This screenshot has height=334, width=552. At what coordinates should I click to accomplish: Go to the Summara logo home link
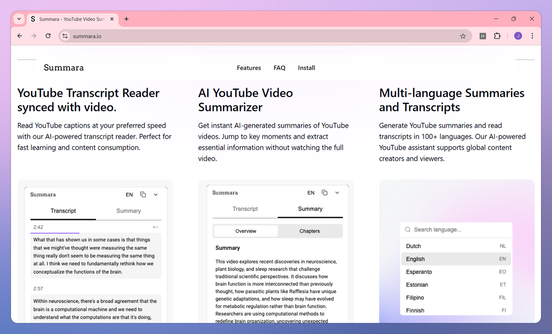[63, 68]
